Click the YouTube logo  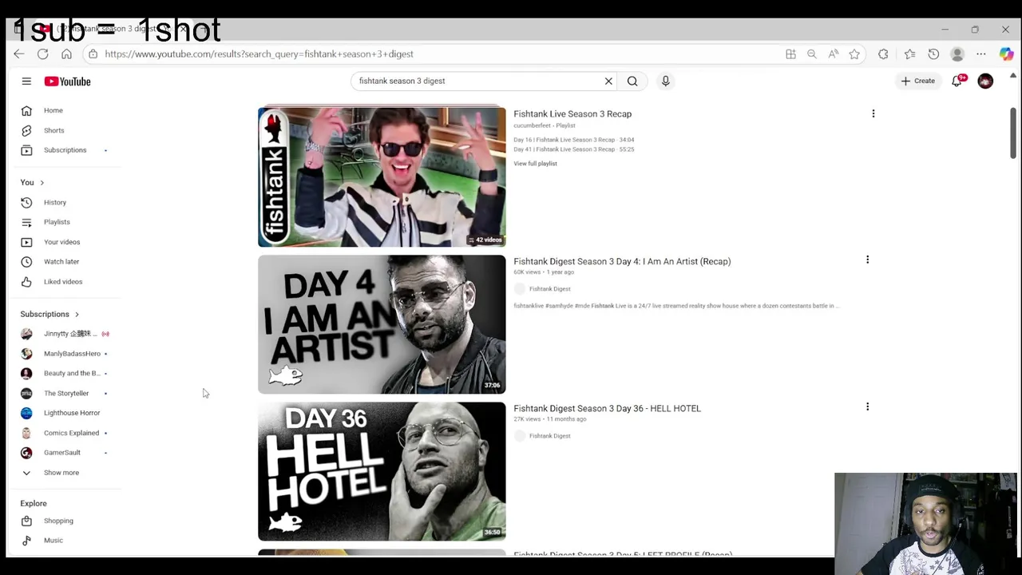[67, 81]
